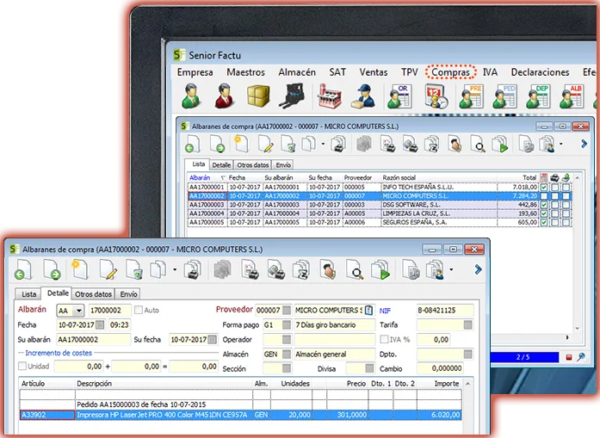Open calendar picker beside Fecha field
Image resolution: width=600 pixels, height=438 pixels.
100,324
